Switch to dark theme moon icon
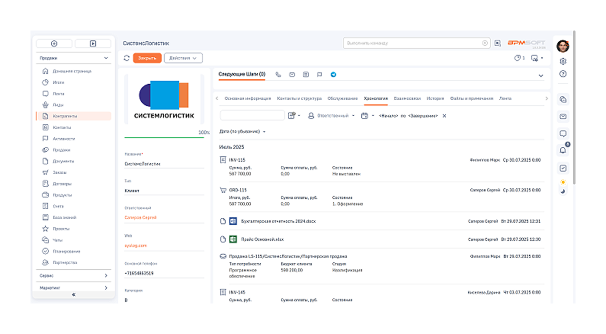 (x=563, y=191)
